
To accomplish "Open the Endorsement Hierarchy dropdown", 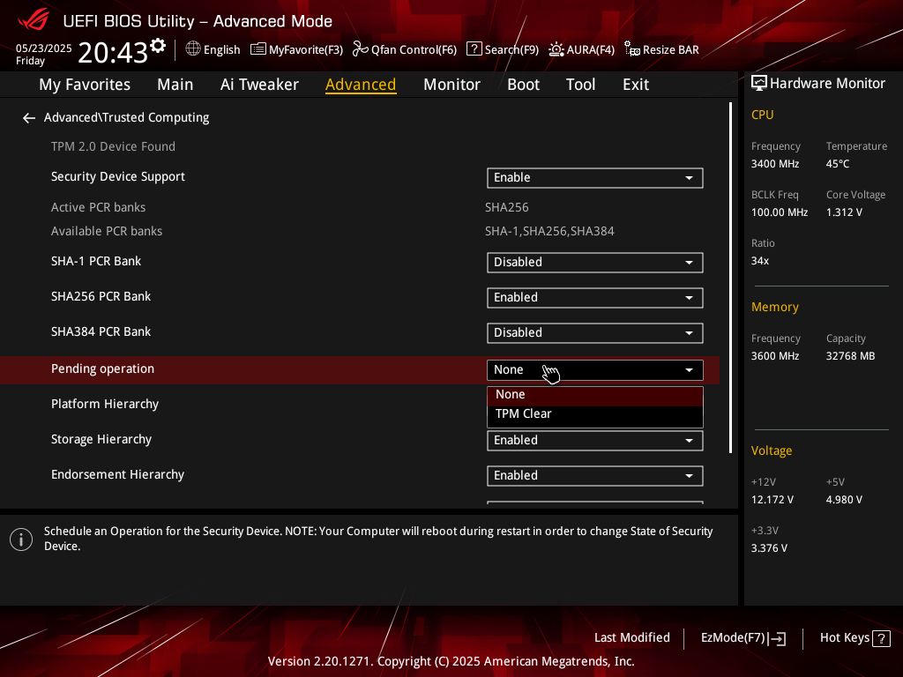I will (x=595, y=475).
